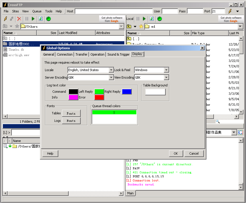The width and height of the screenshot is (246, 203).
Task: Click the local pane green play icon
Action: point(144,19)
